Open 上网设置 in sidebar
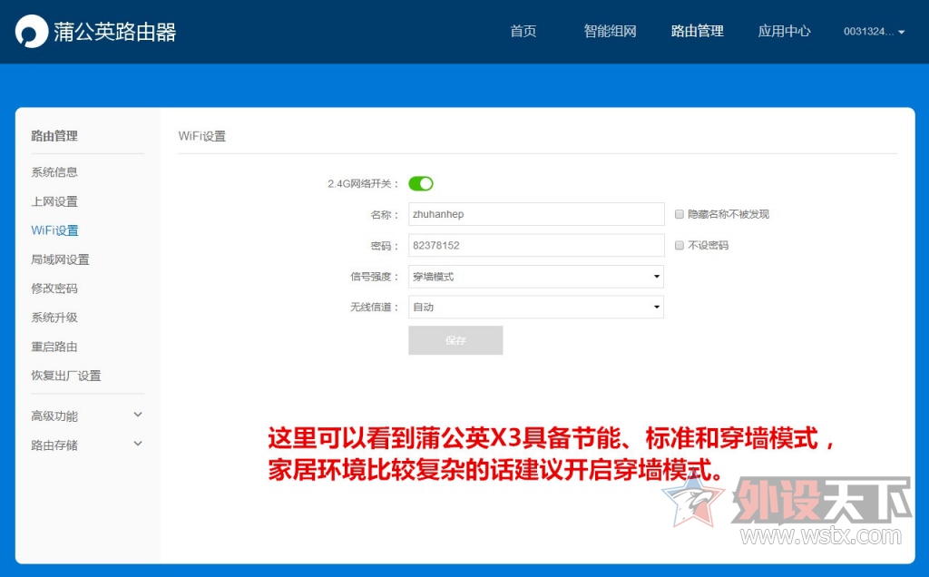Image resolution: width=929 pixels, height=577 pixels. pyautogui.click(x=54, y=201)
